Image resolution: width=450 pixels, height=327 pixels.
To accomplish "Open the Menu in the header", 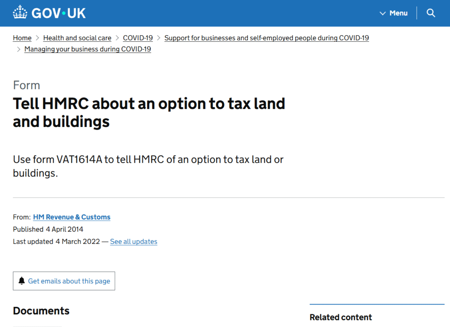I will point(398,13).
